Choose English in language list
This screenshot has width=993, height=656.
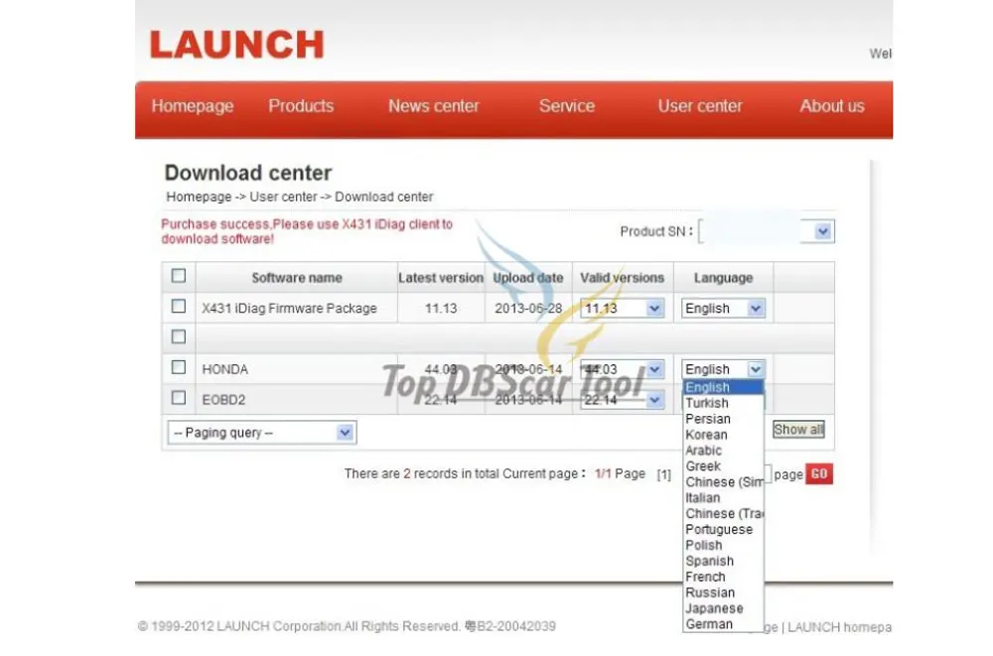tap(723, 387)
